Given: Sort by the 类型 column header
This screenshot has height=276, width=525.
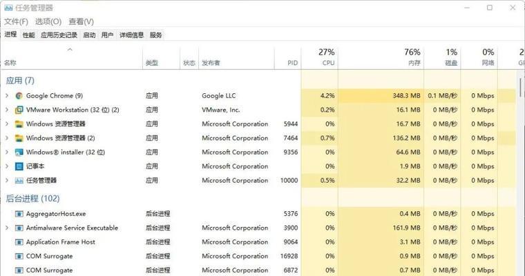Looking at the screenshot, I should (x=161, y=57).
